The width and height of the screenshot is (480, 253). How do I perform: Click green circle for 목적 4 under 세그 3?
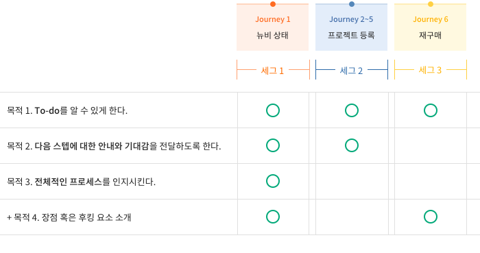click(431, 217)
